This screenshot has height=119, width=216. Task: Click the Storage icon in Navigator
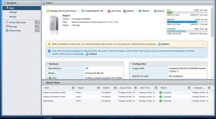(x=7, y=26)
